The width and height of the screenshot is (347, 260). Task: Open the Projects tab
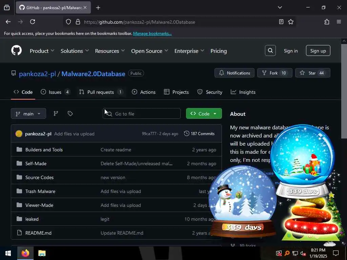(x=176, y=92)
